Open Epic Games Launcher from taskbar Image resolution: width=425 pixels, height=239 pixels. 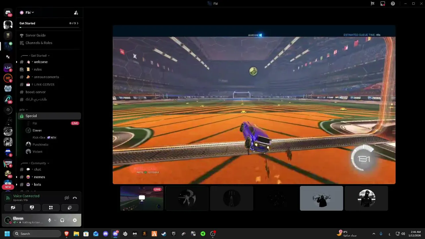click(174, 234)
